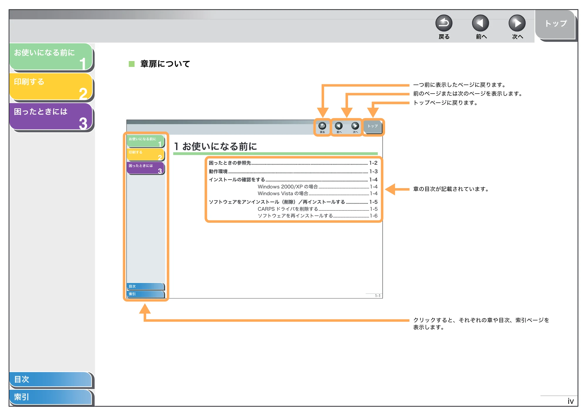Screen dimensions: 587x415
Task: Select the ソフトウェアを再インストールする 1-6 entry
Action: [x=318, y=216]
